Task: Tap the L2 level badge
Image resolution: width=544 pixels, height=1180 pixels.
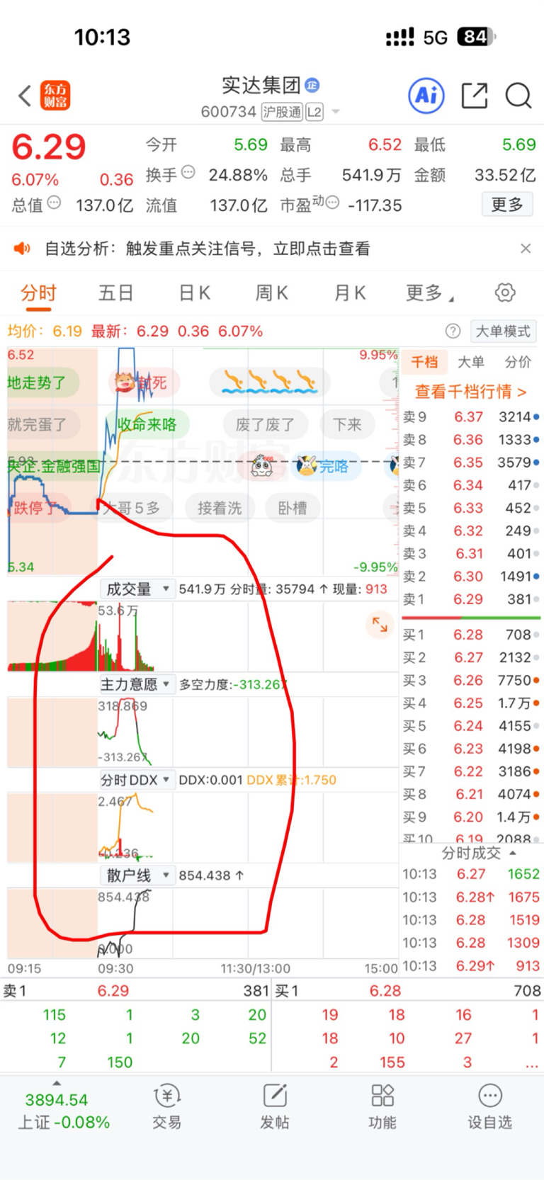Action: [314, 112]
